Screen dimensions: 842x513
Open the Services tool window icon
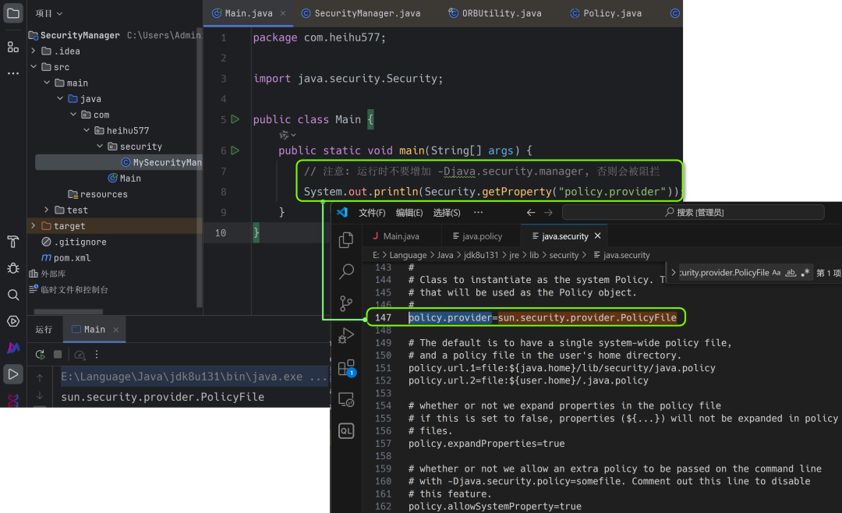point(13,321)
